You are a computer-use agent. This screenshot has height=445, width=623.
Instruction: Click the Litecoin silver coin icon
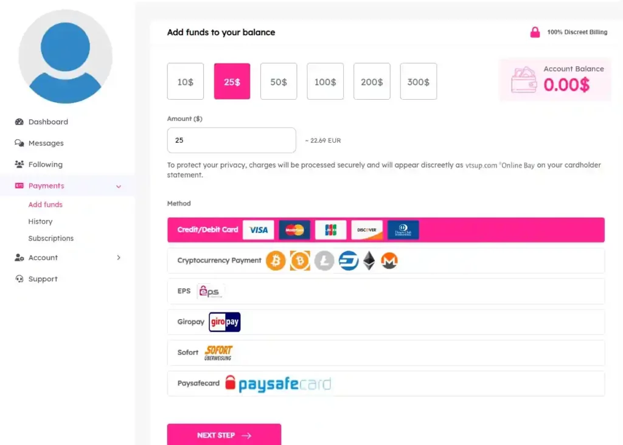[324, 261]
